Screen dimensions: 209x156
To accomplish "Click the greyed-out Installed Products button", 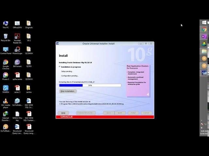I will (x=86, y=113).
